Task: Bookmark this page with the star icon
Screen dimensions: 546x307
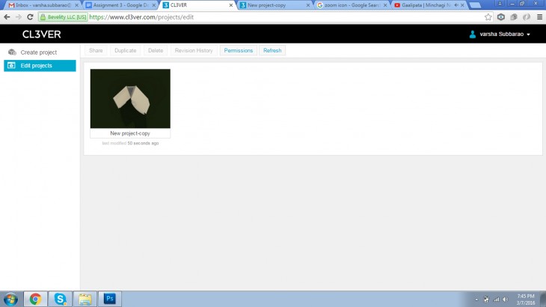Action: coord(488,16)
